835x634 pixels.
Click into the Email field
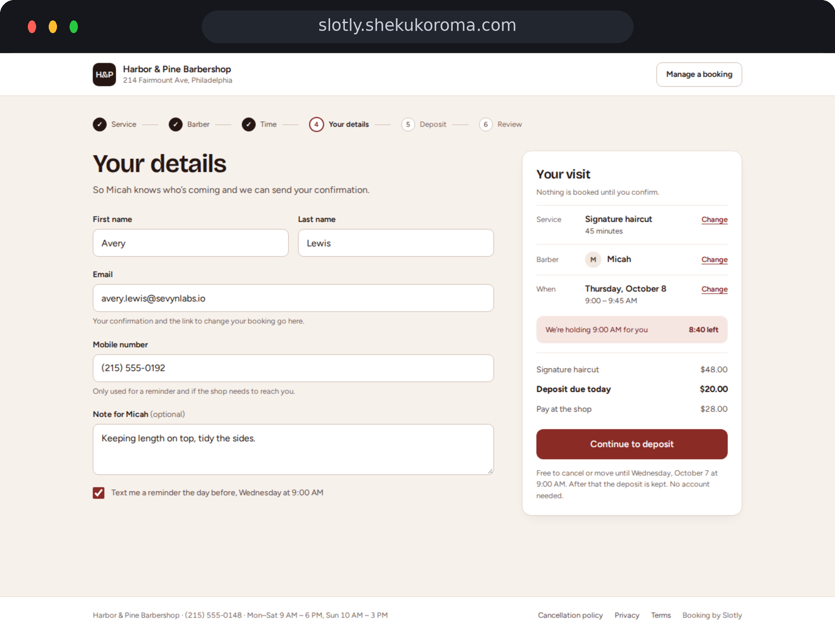tap(293, 299)
